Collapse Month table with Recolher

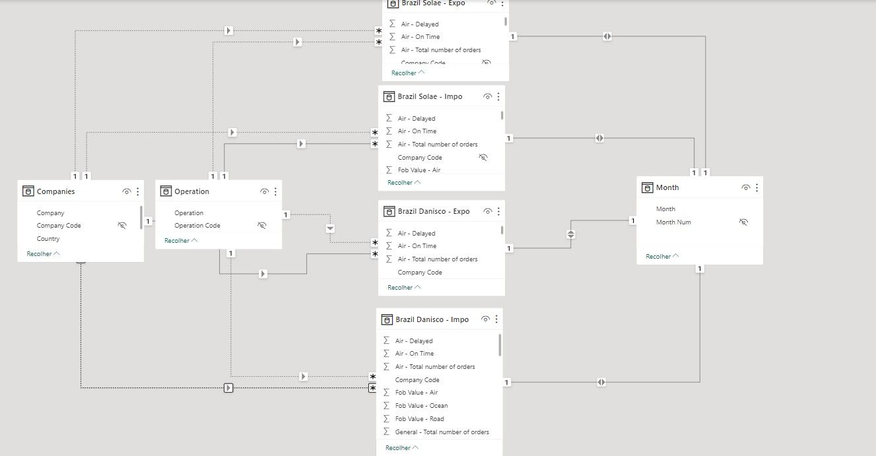662,256
